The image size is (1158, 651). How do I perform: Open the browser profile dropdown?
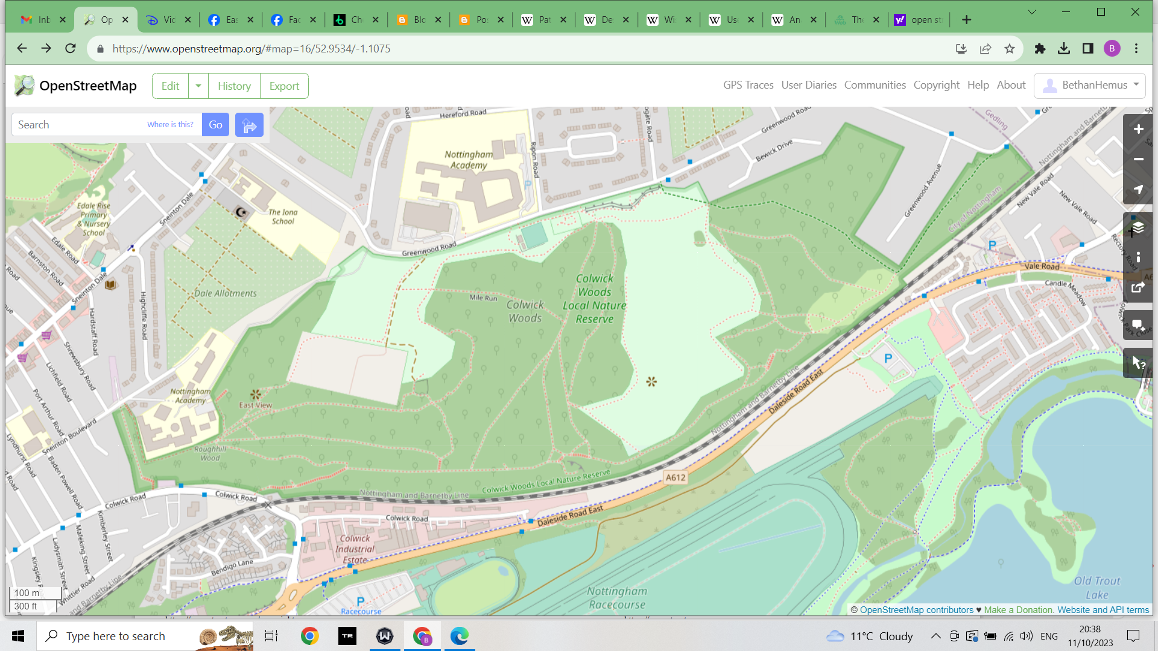[1113, 48]
